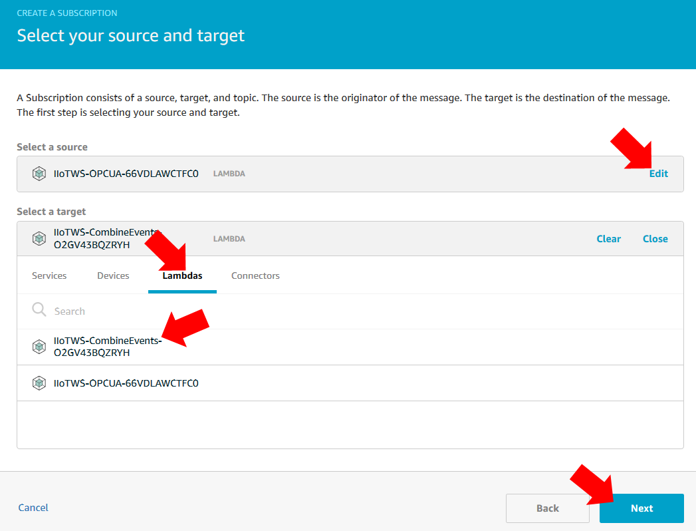Open the Devices tab

tap(113, 275)
